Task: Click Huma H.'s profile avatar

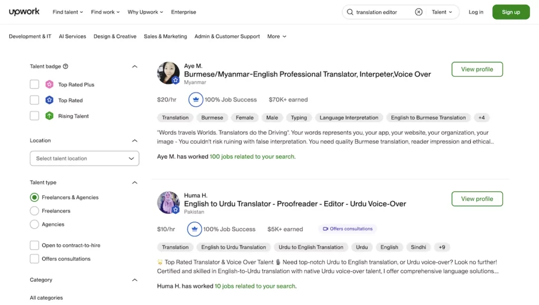Action: coord(168,203)
